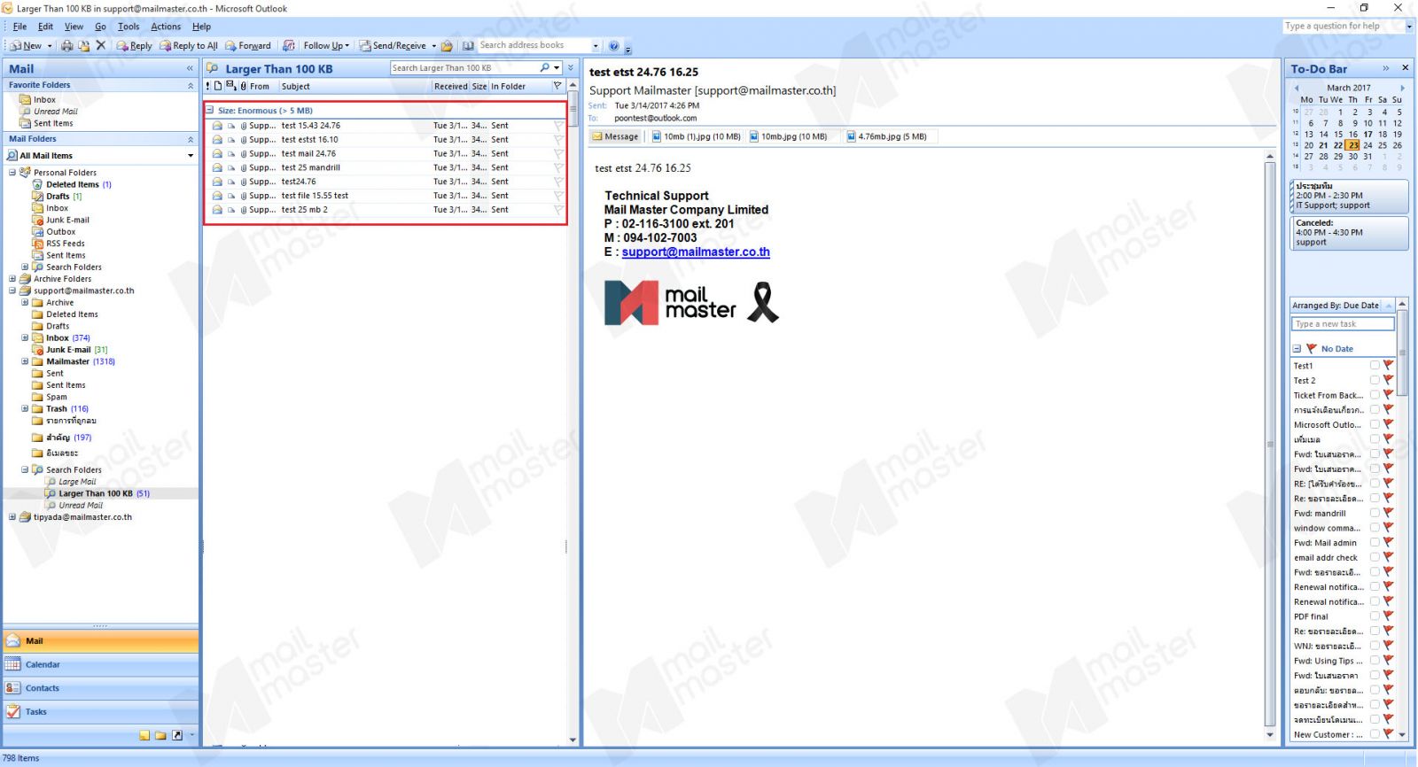Viewport: 1418px width, 767px height.
Task: Open the 10mb (1).jpg attachment
Action: click(x=696, y=136)
